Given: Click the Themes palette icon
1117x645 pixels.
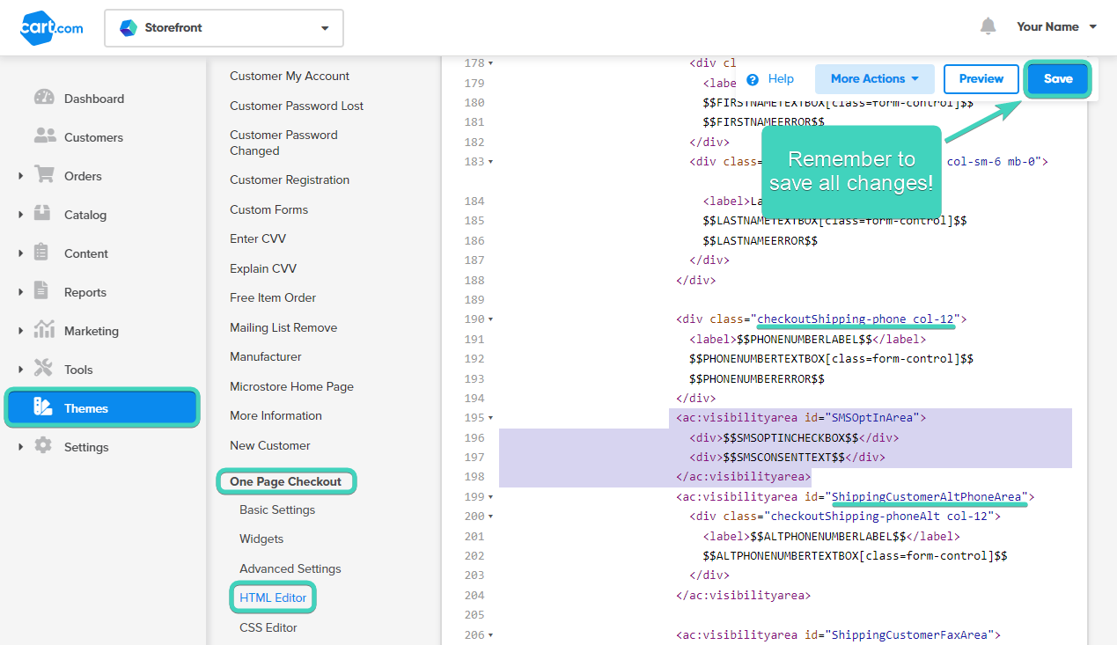Looking at the screenshot, I should [43, 407].
